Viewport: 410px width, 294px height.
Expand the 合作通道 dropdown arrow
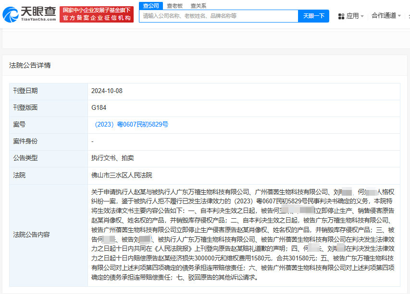pyautogui.click(x=399, y=16)
